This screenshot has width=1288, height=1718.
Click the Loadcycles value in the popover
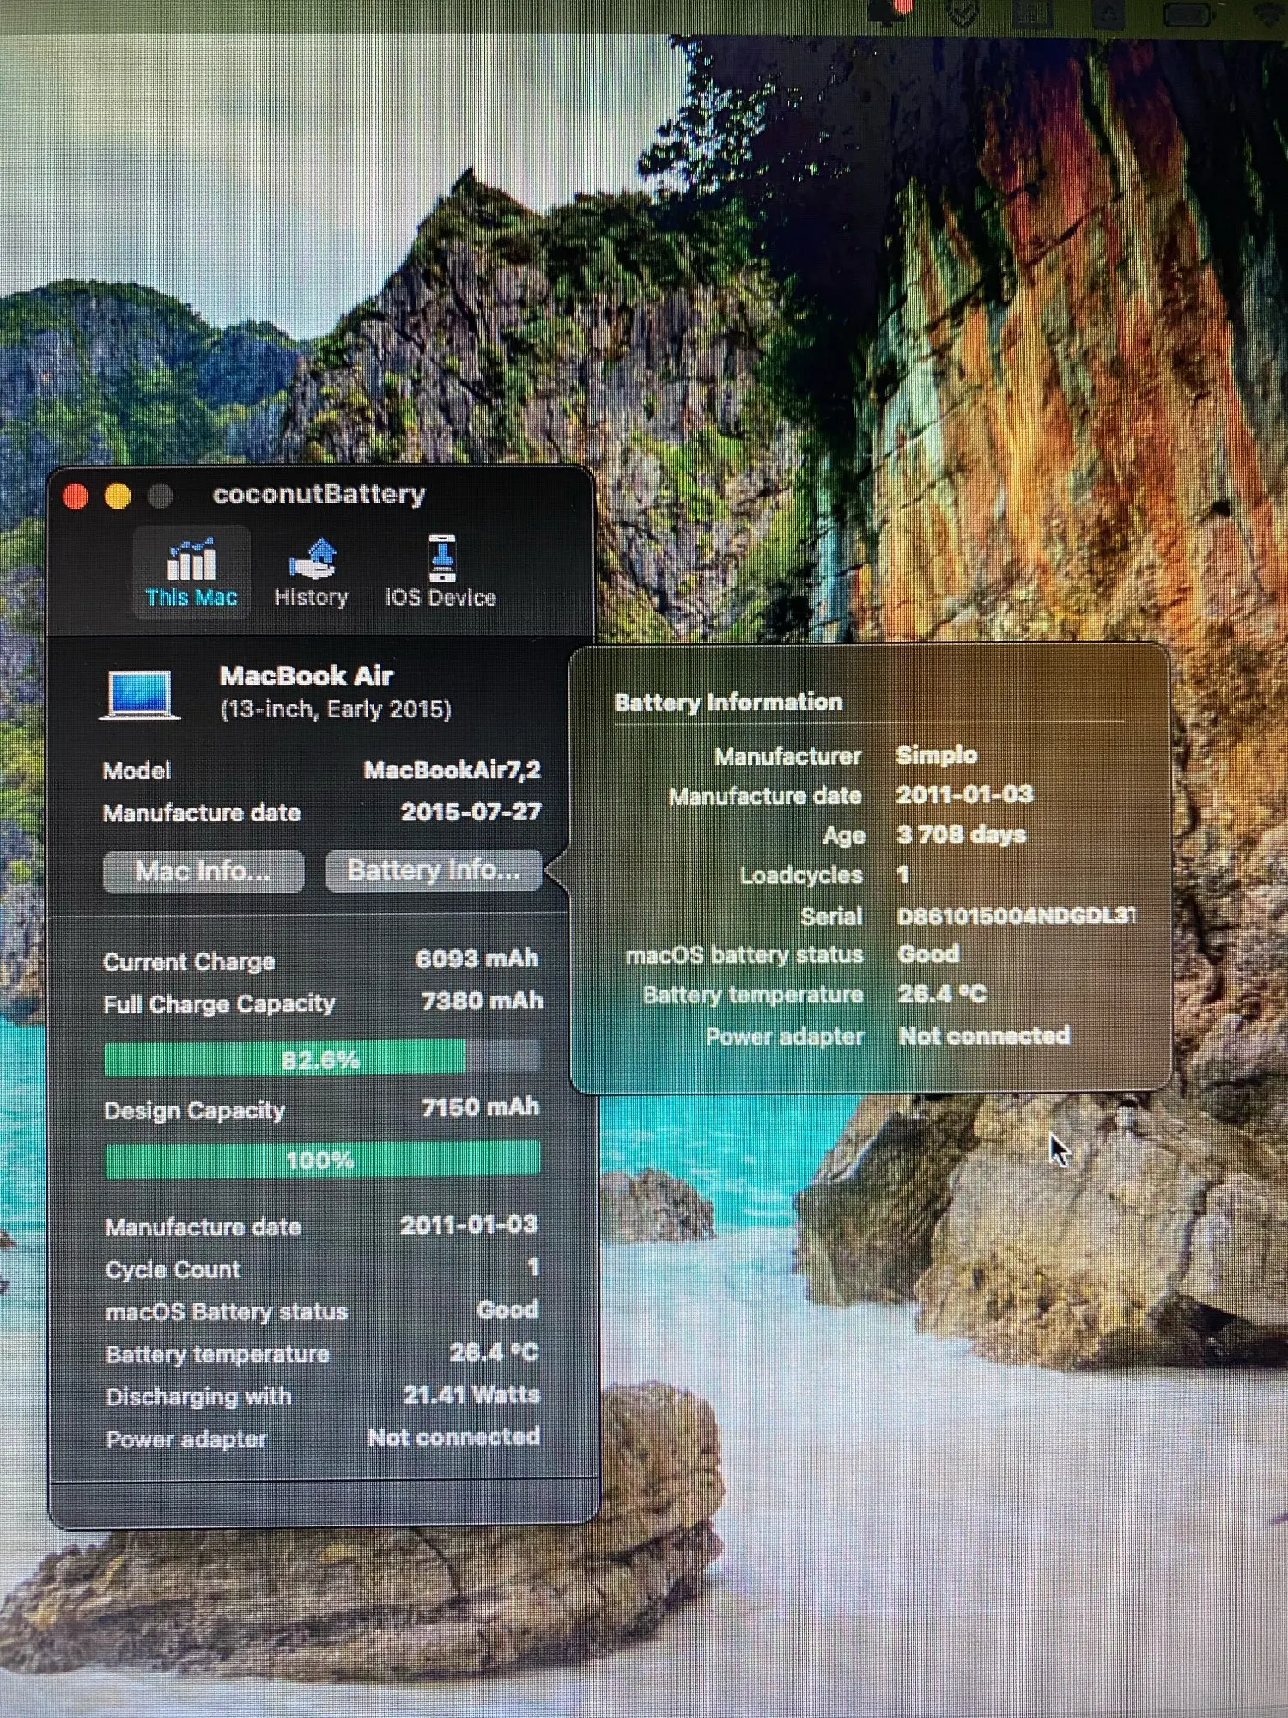click(902, 874)
